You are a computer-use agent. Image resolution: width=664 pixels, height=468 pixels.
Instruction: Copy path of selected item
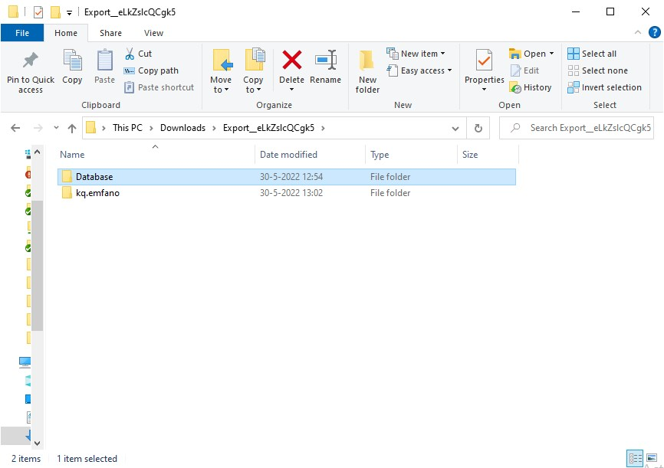tap(151, 70)
